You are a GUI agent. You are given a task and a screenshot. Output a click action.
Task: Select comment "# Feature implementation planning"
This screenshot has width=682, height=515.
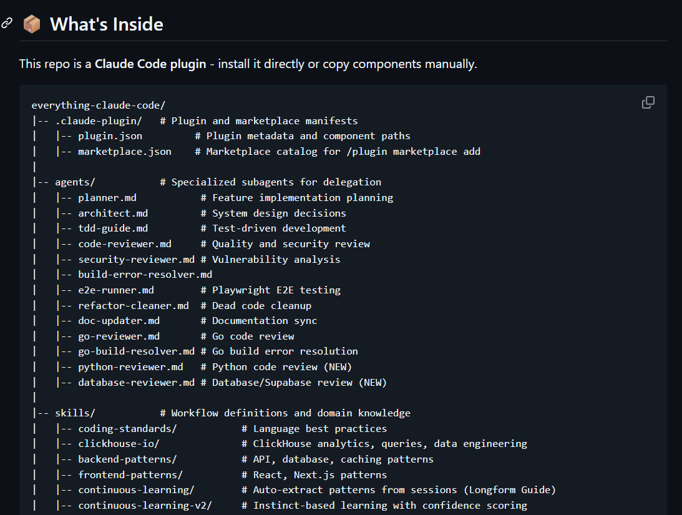click(x=297, y=198)
